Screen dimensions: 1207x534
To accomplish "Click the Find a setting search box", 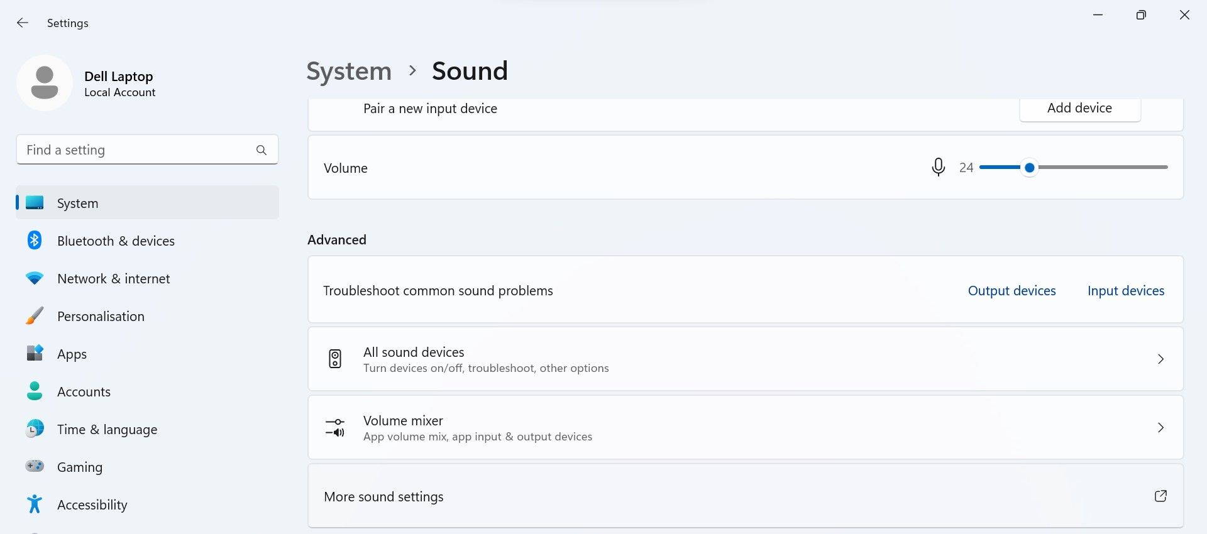I will point(135,150).
